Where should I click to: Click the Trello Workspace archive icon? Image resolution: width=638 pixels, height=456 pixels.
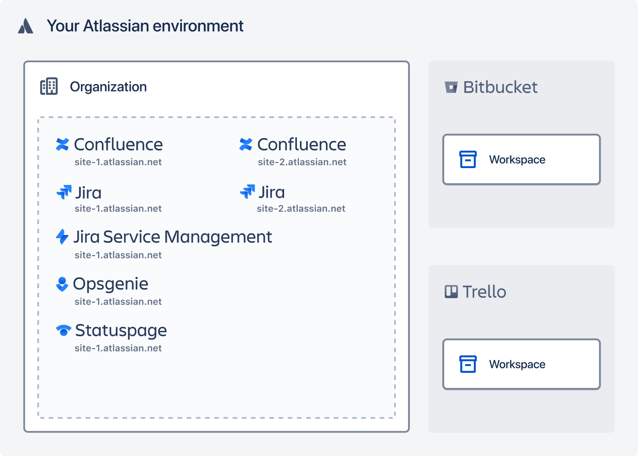coord(468,364)
